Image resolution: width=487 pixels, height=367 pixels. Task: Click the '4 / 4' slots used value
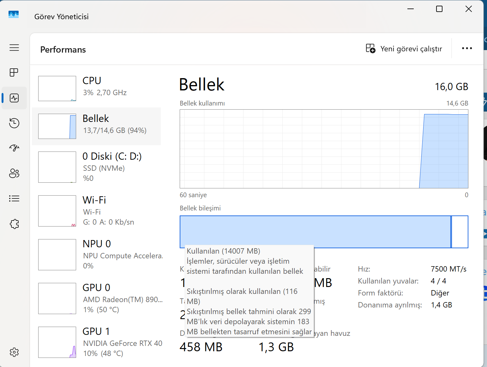438,281
